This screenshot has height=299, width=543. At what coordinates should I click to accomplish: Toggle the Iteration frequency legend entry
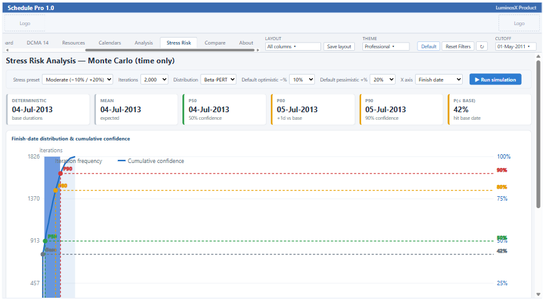point(78,161)
